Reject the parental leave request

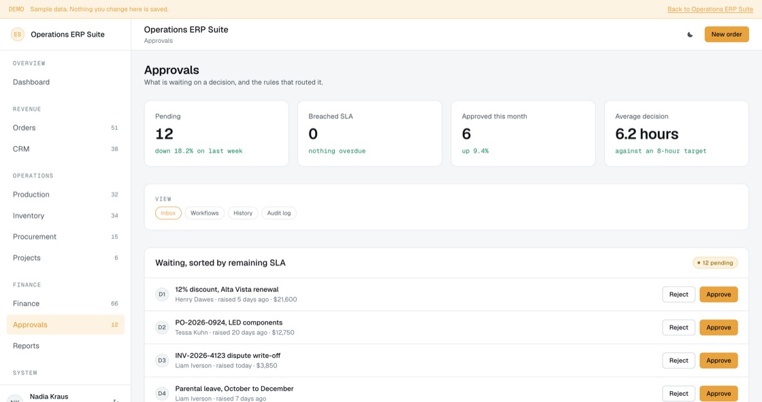(x=678, y=394)
